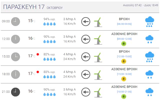Click the dark clock icon at 21:00
This screenshot has height=100, width=160.
coord(15,92)
